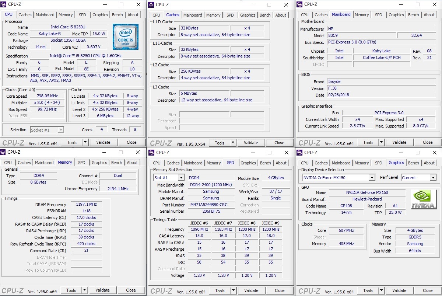
Task: Click L2 Cache 4-way set associative descriptor
Action: pyautogui.click(x=222, y=78)
